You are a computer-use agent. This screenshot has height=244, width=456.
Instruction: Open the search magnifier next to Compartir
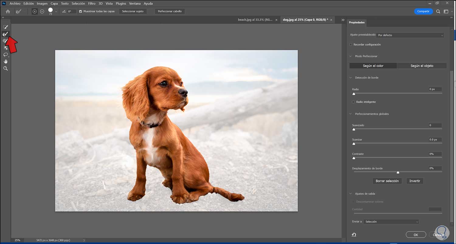[438, 11]
